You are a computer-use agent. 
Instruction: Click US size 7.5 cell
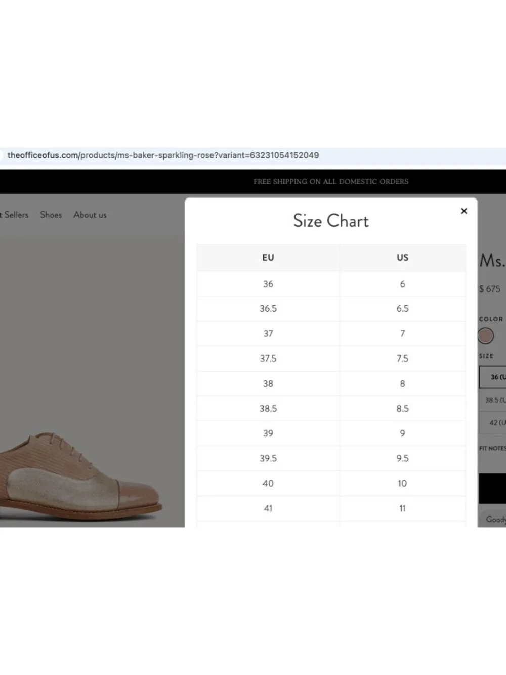tap(402, 359)
